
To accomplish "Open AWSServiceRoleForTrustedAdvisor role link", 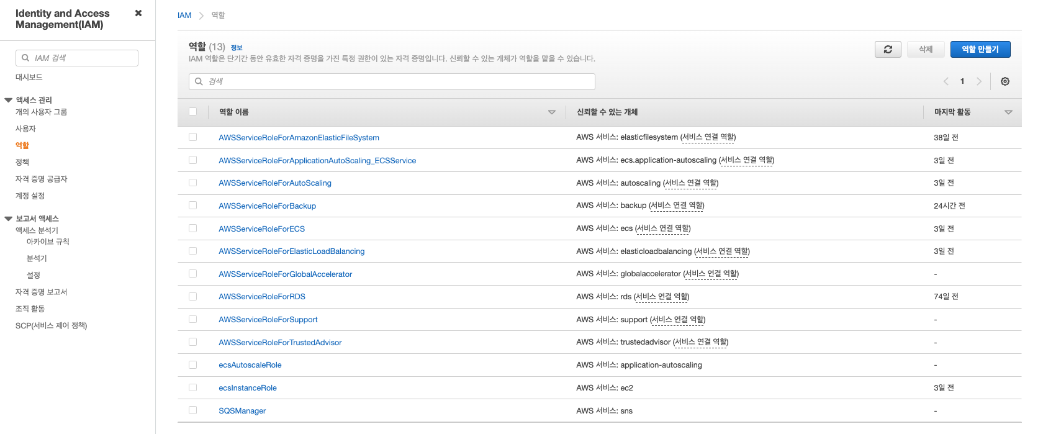I will tap(280, 343).
